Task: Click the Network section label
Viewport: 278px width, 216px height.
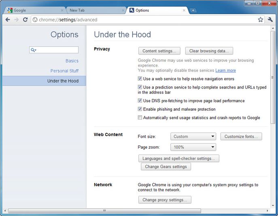Action: (103, 185)
